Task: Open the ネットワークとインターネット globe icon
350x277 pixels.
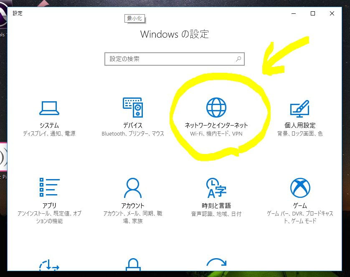Action: click(216, 108)
